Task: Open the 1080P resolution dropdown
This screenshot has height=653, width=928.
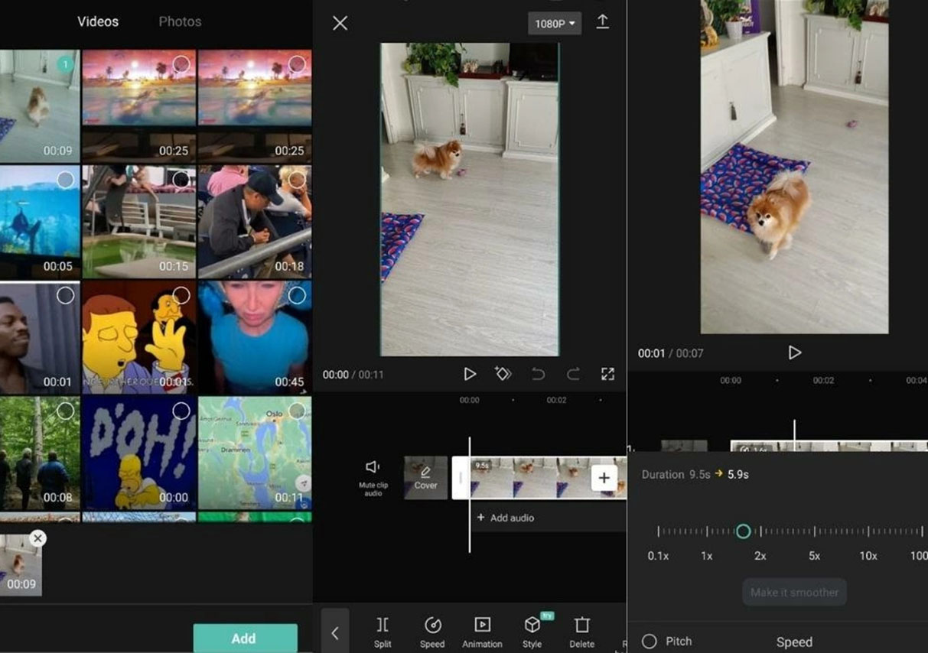Action: click(x=555, y=24)
